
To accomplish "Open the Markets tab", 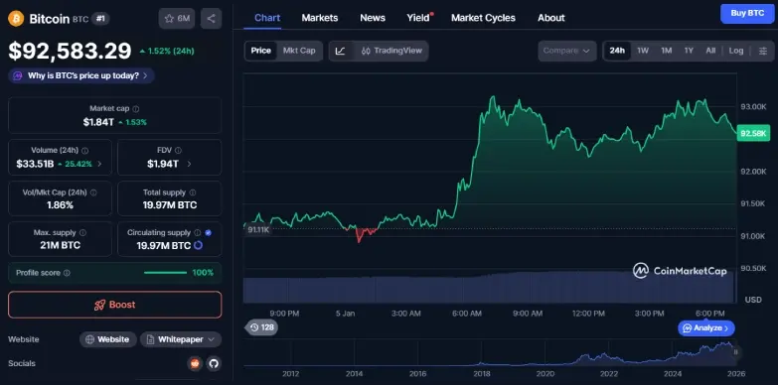I will pos(320,18).
